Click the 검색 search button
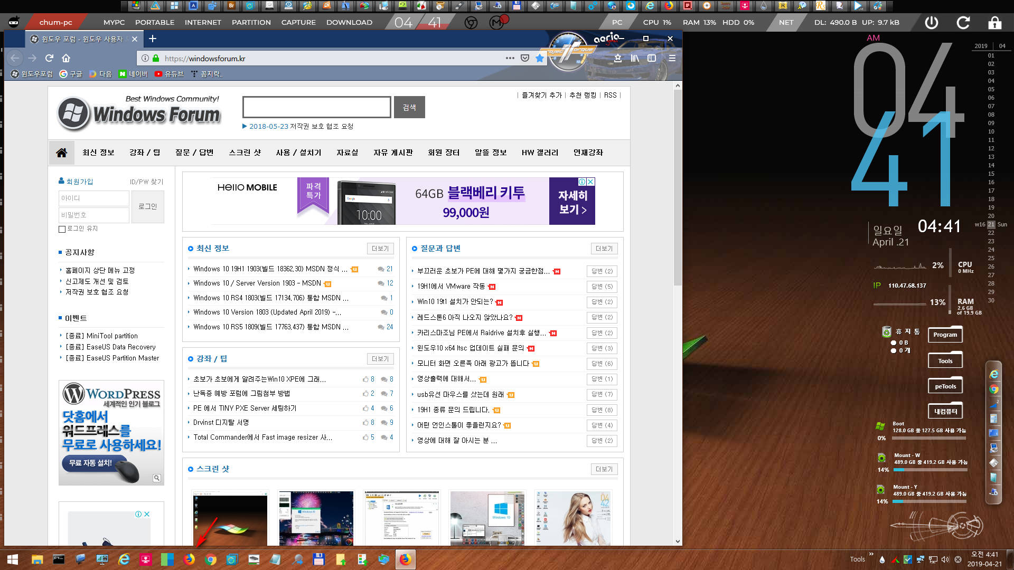The image size is (1014, 570). point(409,107)
